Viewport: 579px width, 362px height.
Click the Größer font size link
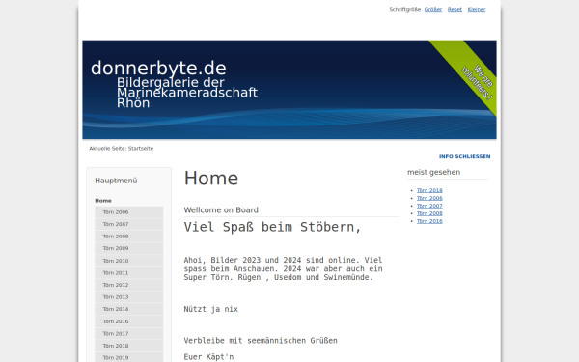click(432, 10)
